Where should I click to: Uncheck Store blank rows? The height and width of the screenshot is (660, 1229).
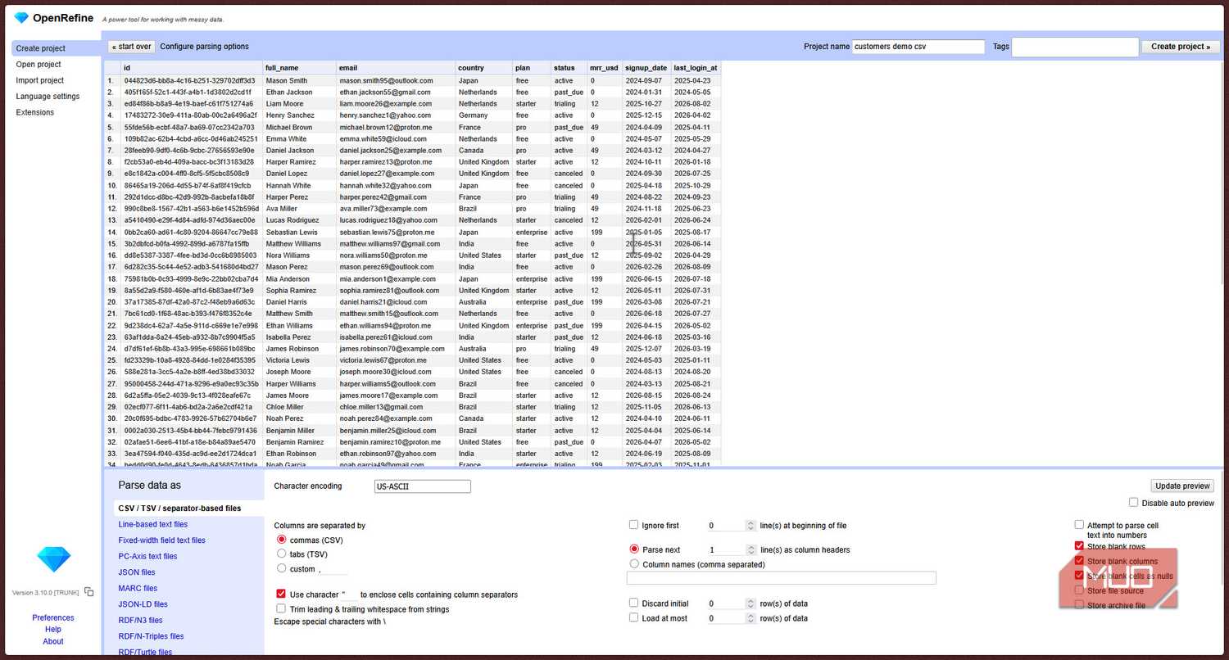pyautogui.click(x=1079, y=546)
